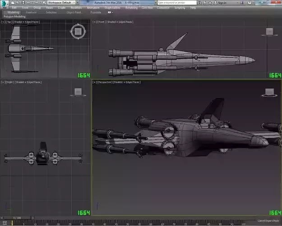
Task: Open the Animation menu
Action: tap(93, 8)
